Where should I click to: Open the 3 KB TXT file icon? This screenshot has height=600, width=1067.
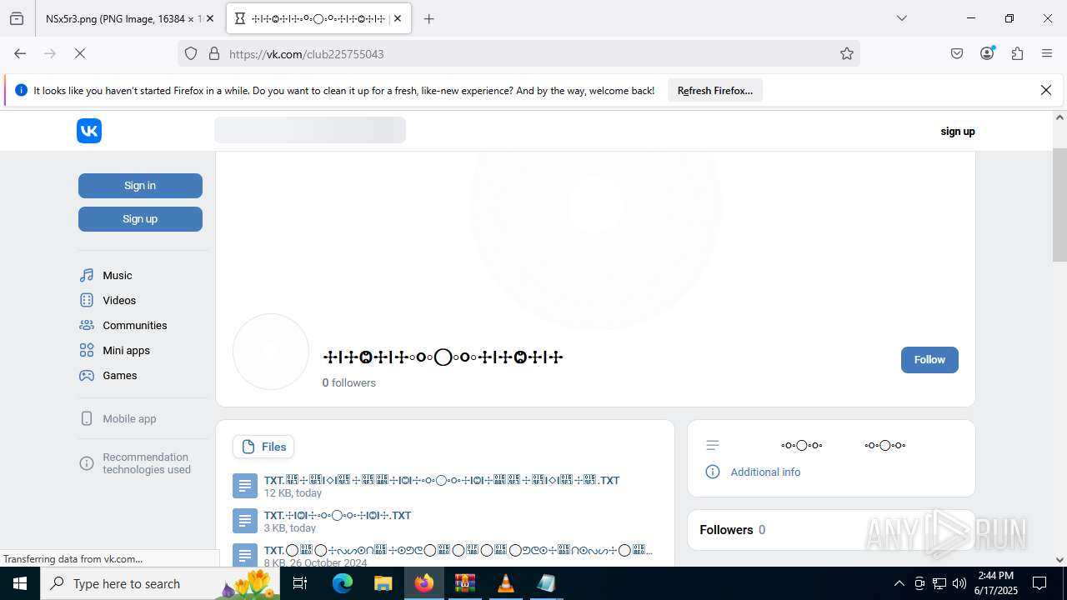[245, 521]
